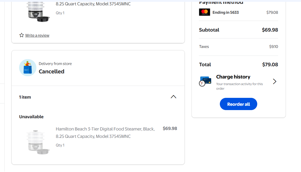Screen dimensions: 301x172
Task: Open the Hamilton Beach 3-Tier Steamer unavailable item title
Action: click(105, 133)
